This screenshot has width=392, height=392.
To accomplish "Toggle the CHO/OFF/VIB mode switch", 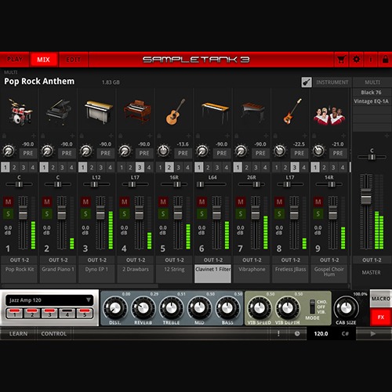I will coord(312,307).
